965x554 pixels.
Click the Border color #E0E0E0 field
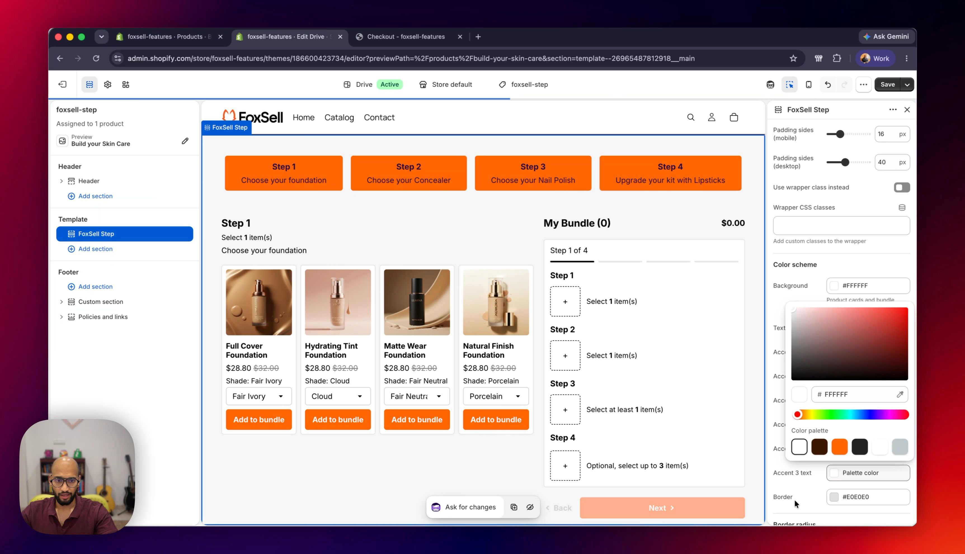coord(868,497)
